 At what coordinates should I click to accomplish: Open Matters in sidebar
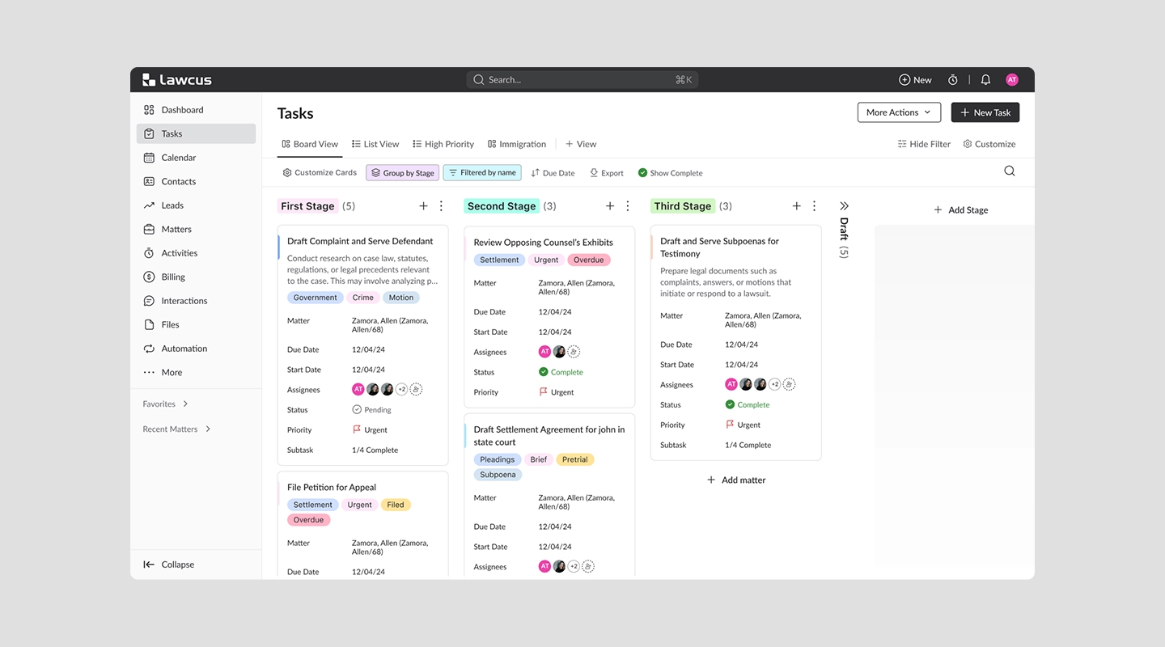[x=196, y=229]
